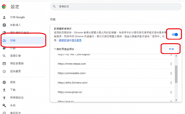Open the 瞭解詳情 learn more link
This screenshot has width=185, height=114.
pos(64,40)
